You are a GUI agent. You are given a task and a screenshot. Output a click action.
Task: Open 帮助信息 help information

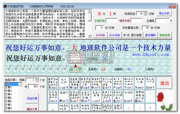coord(165,35)
